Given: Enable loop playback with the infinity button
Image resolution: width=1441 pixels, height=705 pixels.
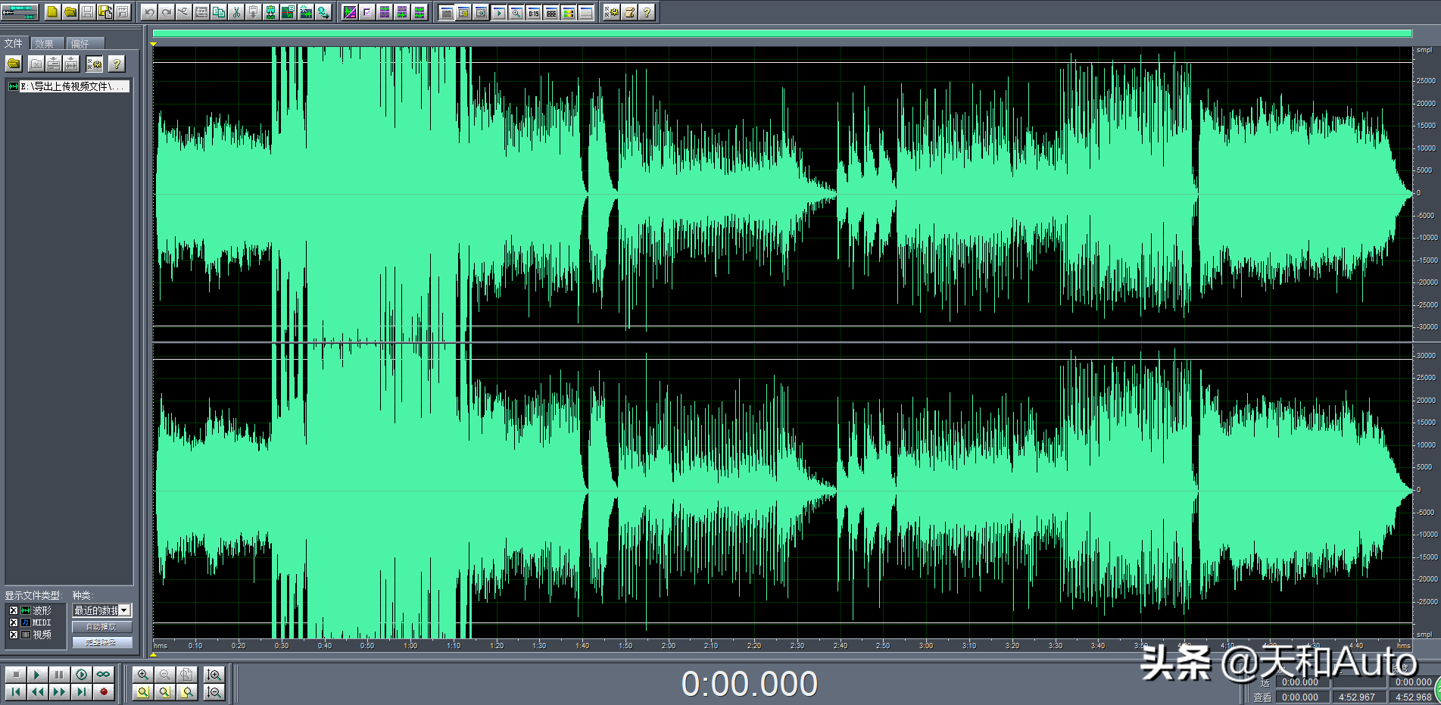Looking at the screenshot, I should (103, 674).
